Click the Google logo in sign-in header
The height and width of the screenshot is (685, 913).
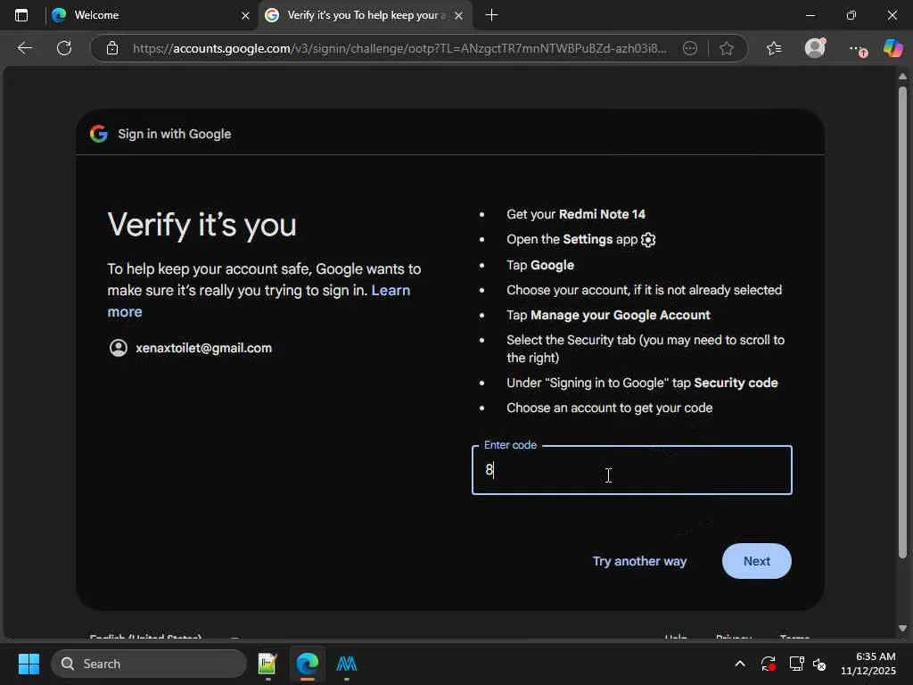[x=99, y=134]
